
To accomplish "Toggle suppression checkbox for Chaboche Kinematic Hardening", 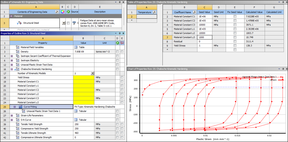I will coord(117,69).
